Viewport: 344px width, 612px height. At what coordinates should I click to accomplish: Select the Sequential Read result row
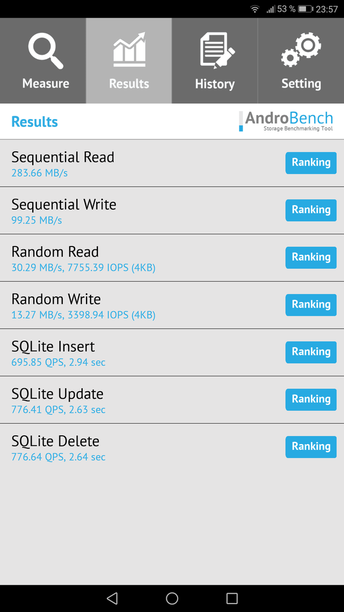(x=172, y=163)
